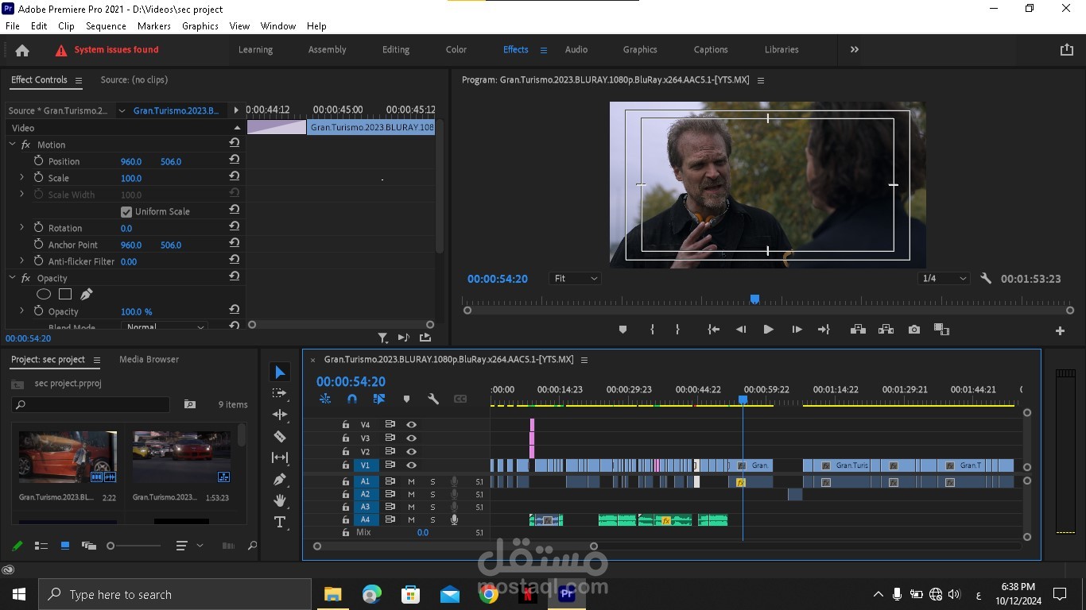Expand the Scale property
1086x610 pixels.
pyautogui.click(x=21, y=178)
